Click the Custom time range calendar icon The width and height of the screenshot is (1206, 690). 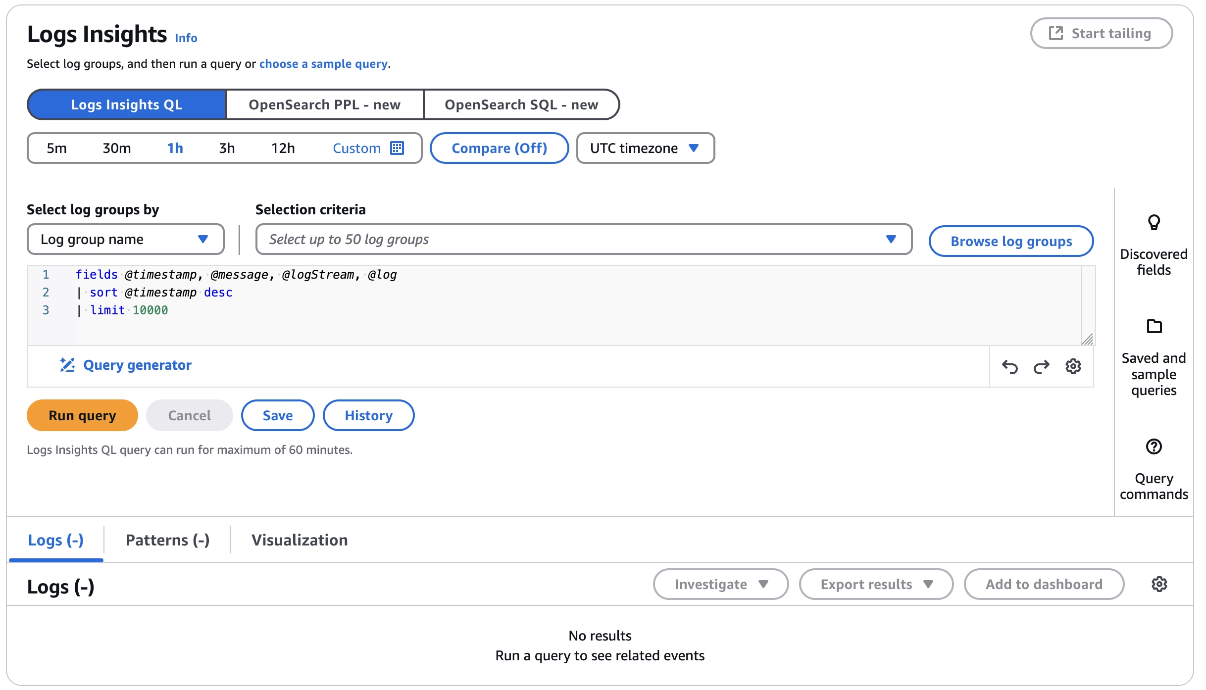point(397,148)
